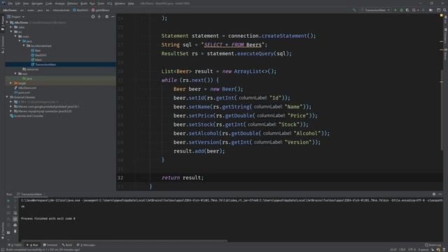Click Run with Coverage icon in toolbar
The image size is (448, 252).
(x=407, y=10)
